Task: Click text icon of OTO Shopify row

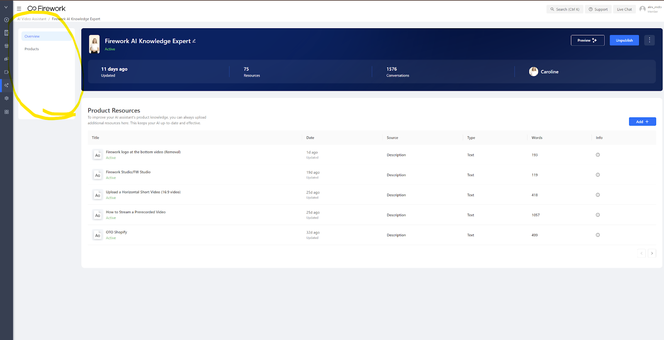Action: (98, 235)
